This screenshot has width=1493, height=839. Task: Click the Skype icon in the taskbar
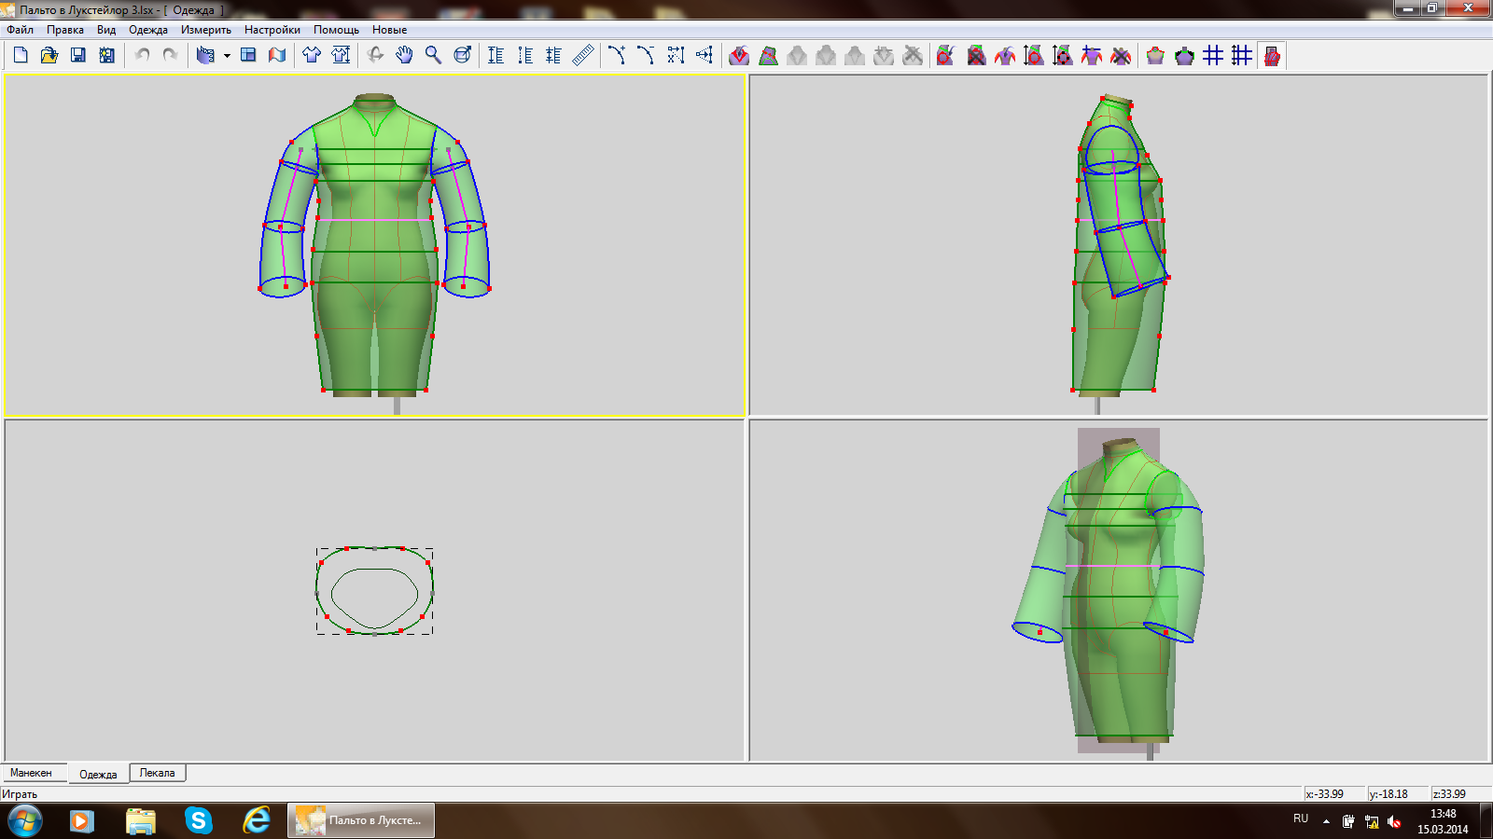[198, 820]
